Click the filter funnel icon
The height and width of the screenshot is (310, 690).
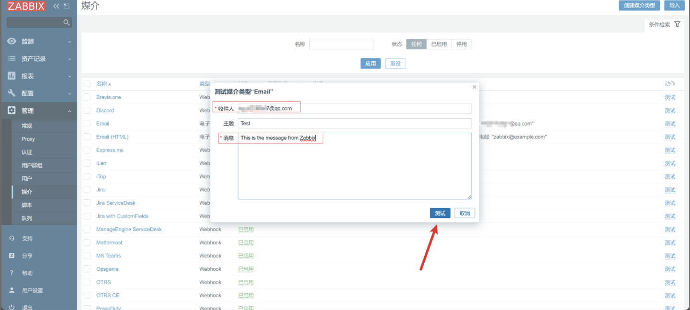click(677, 24)
